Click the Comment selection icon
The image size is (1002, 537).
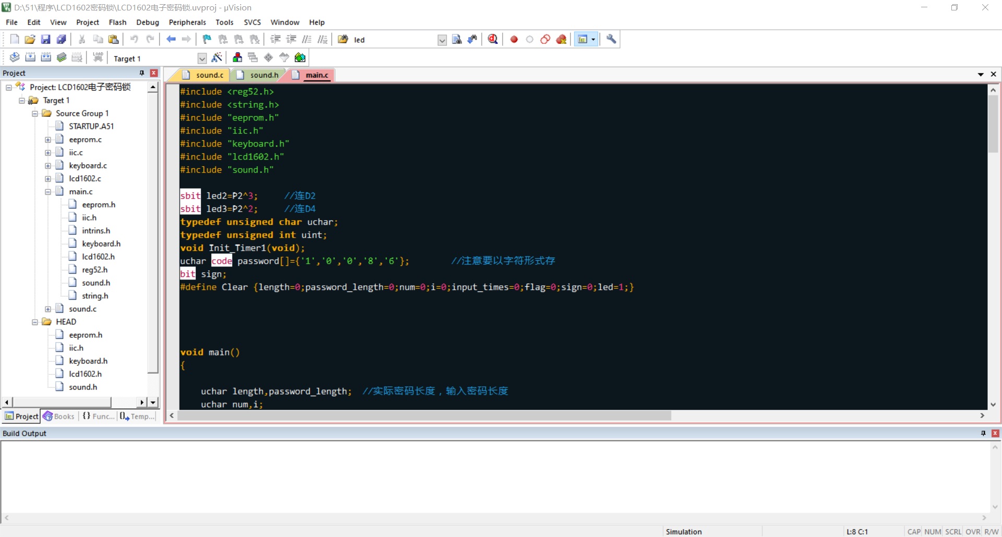pos(307,39)
